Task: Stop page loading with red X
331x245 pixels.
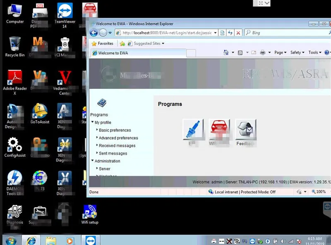Action: pyautogui.click(x=238, y=33)
